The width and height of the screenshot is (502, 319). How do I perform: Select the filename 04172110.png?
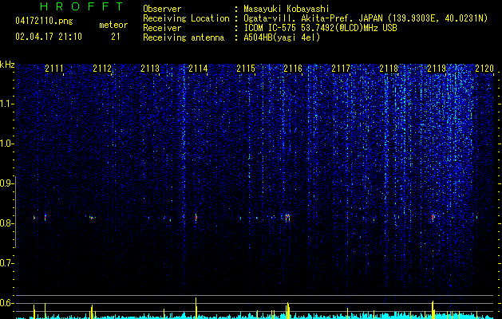click(44, 21)
